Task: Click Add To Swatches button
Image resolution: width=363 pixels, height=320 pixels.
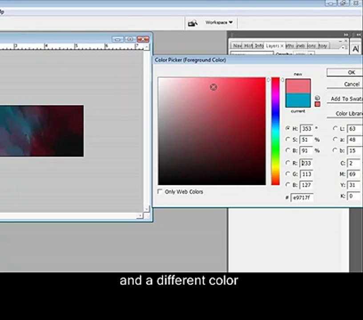Action: [x=345, y=99]
